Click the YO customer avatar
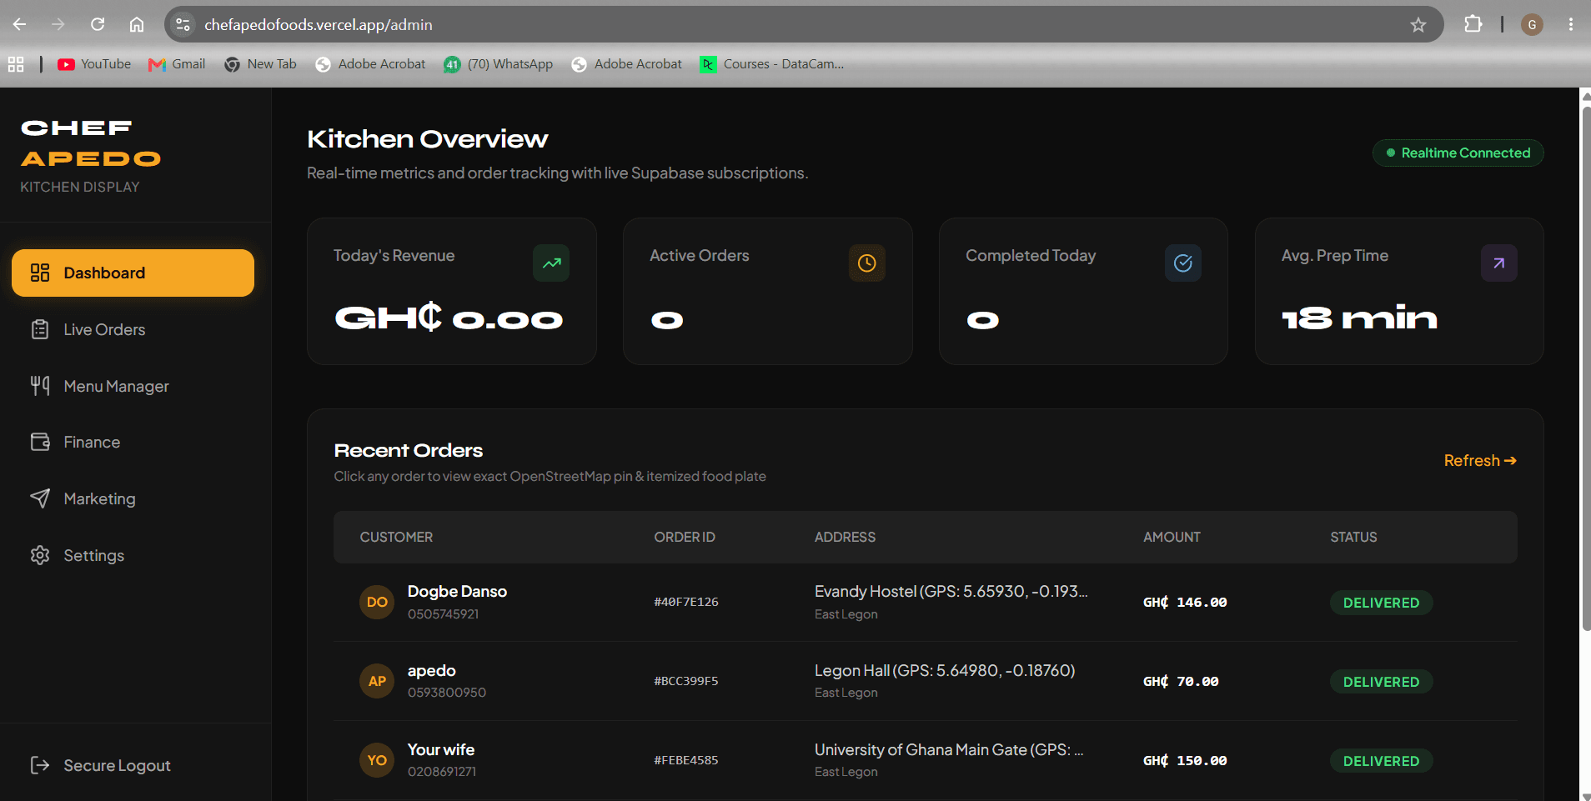The width and height of the screenshot is (1591, 801). pos(377,760)
